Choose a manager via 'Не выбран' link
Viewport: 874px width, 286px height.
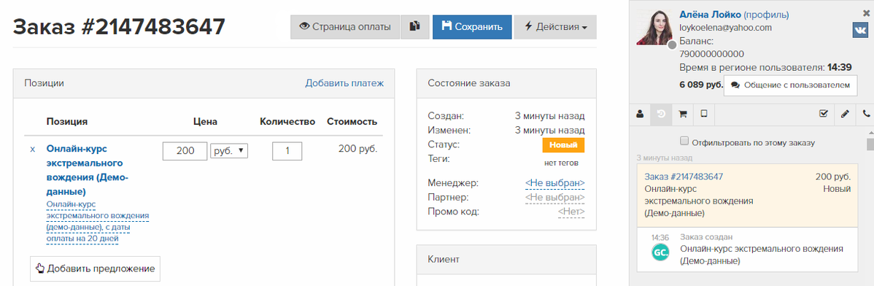pyautogui.click(x=554, y=183)
